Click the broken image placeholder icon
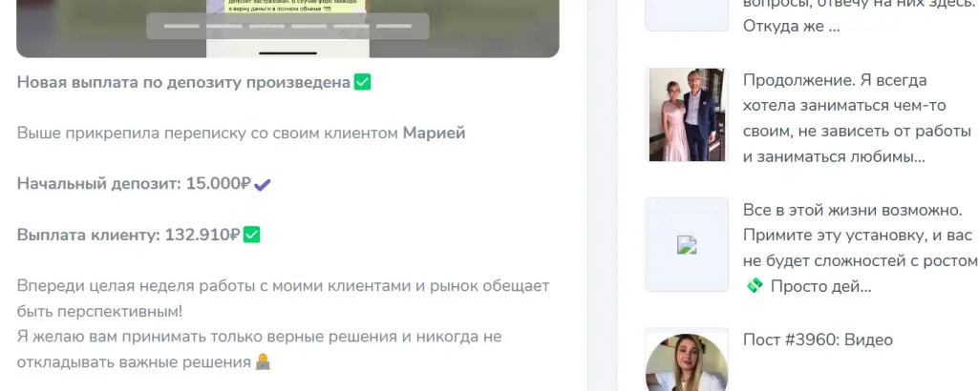 (x=687, y=245)
